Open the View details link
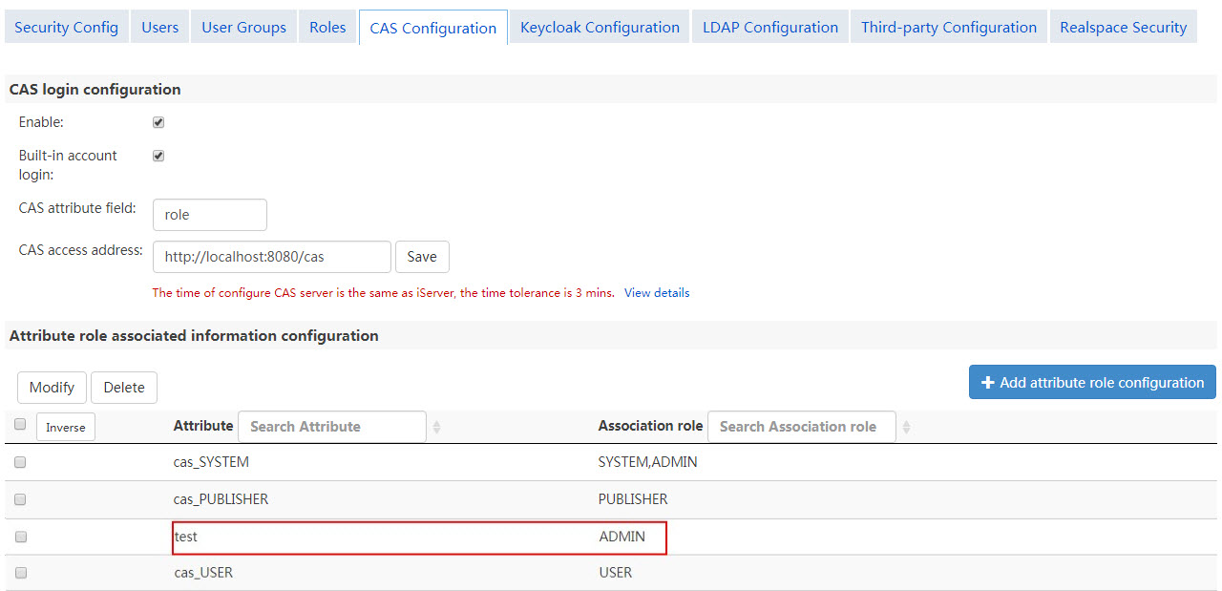The image size is (1222, 591). click(657, 293)
